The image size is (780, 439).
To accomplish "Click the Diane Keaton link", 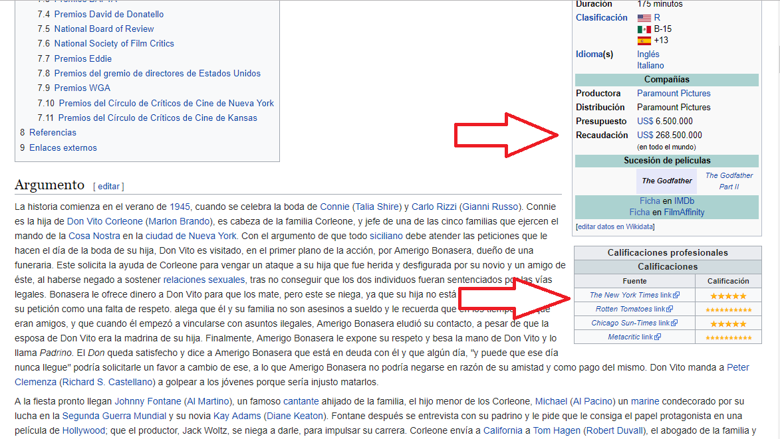I will pyautogui.click(x=293, y=416).
